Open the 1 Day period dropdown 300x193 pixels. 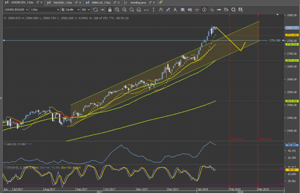pos(45,9)
